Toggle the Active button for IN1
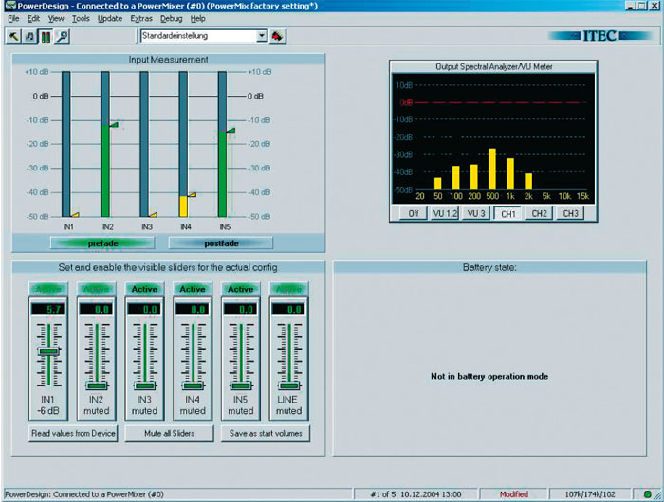This screenshot has height=502, width=664. (47, 289)
